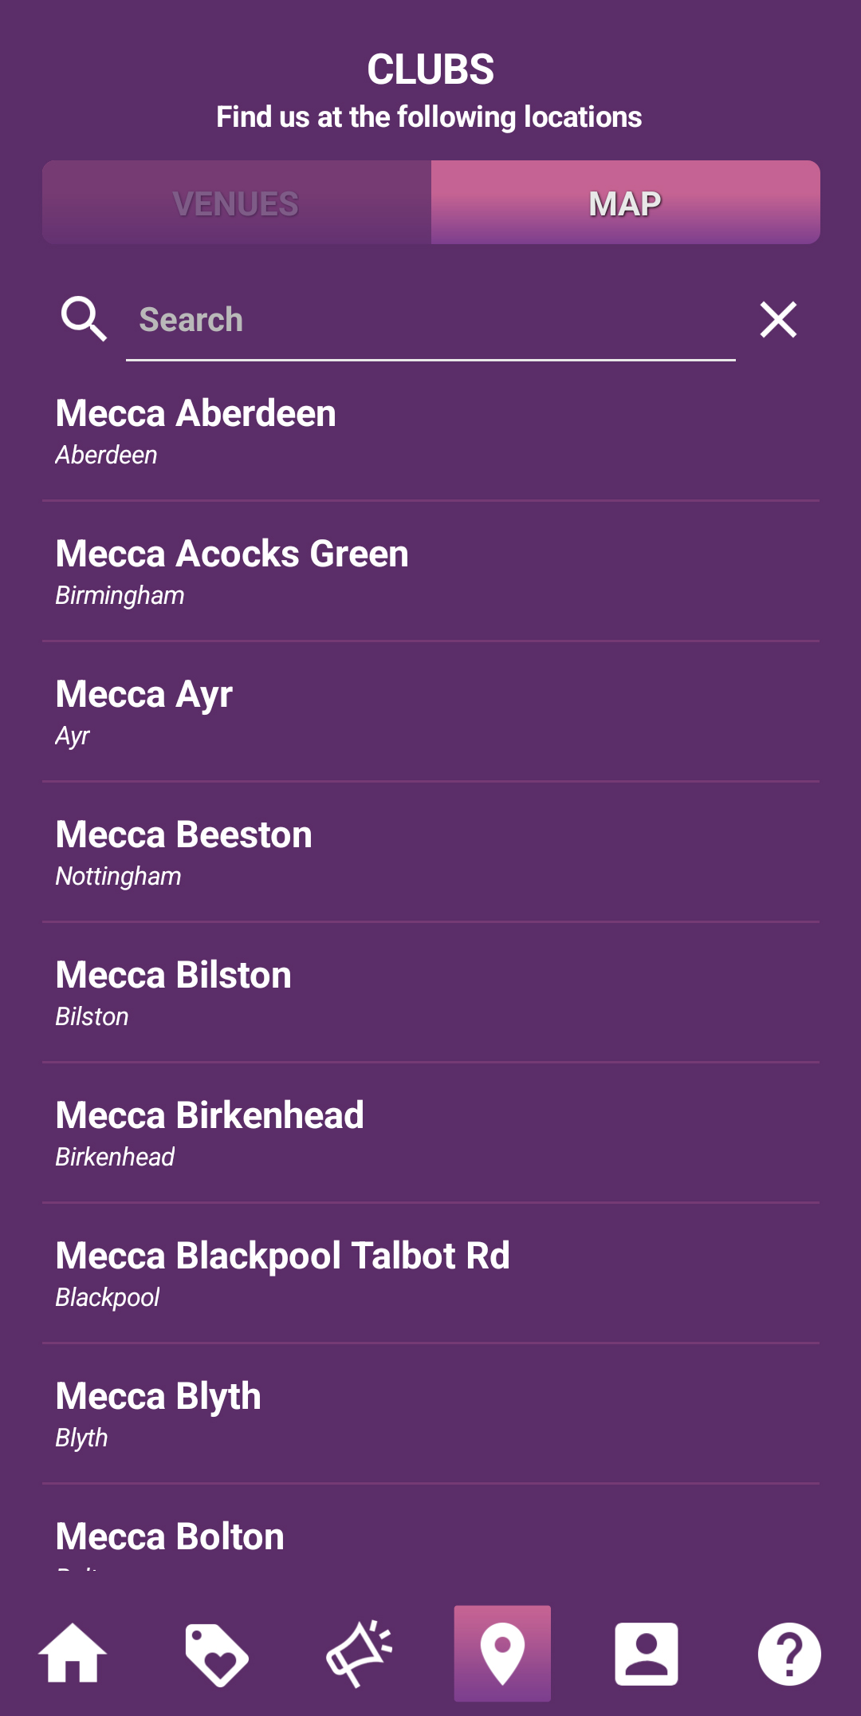Choose the Mecca Ayr venue
The width and height of the screenshot is (861, 1716).
tap(431, 712)
